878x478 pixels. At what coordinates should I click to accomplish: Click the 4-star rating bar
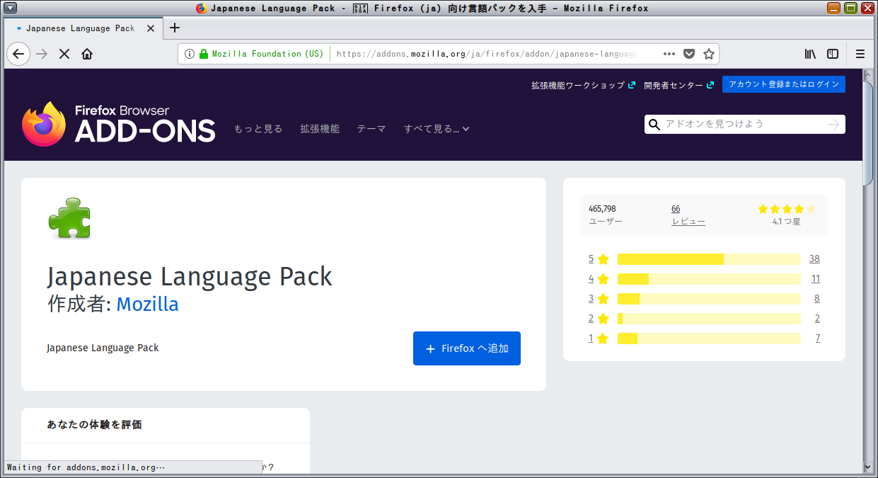coord(709,279)
